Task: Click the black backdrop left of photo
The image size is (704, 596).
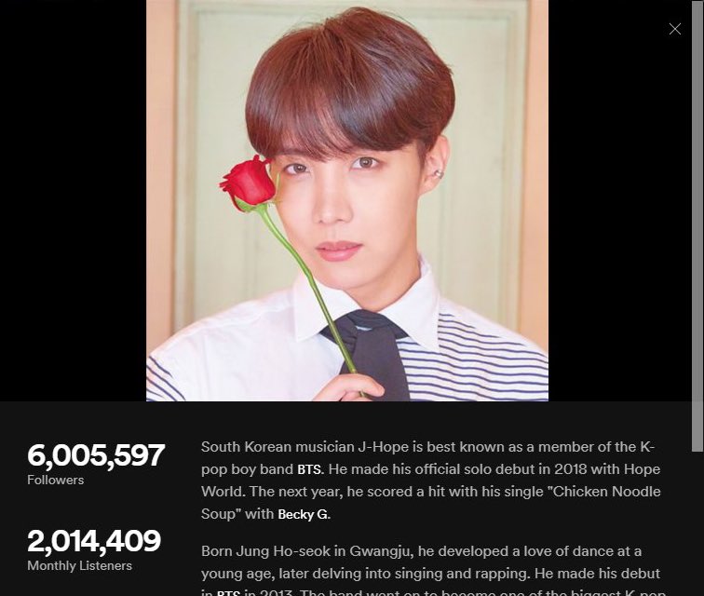Action: (73, 200)
